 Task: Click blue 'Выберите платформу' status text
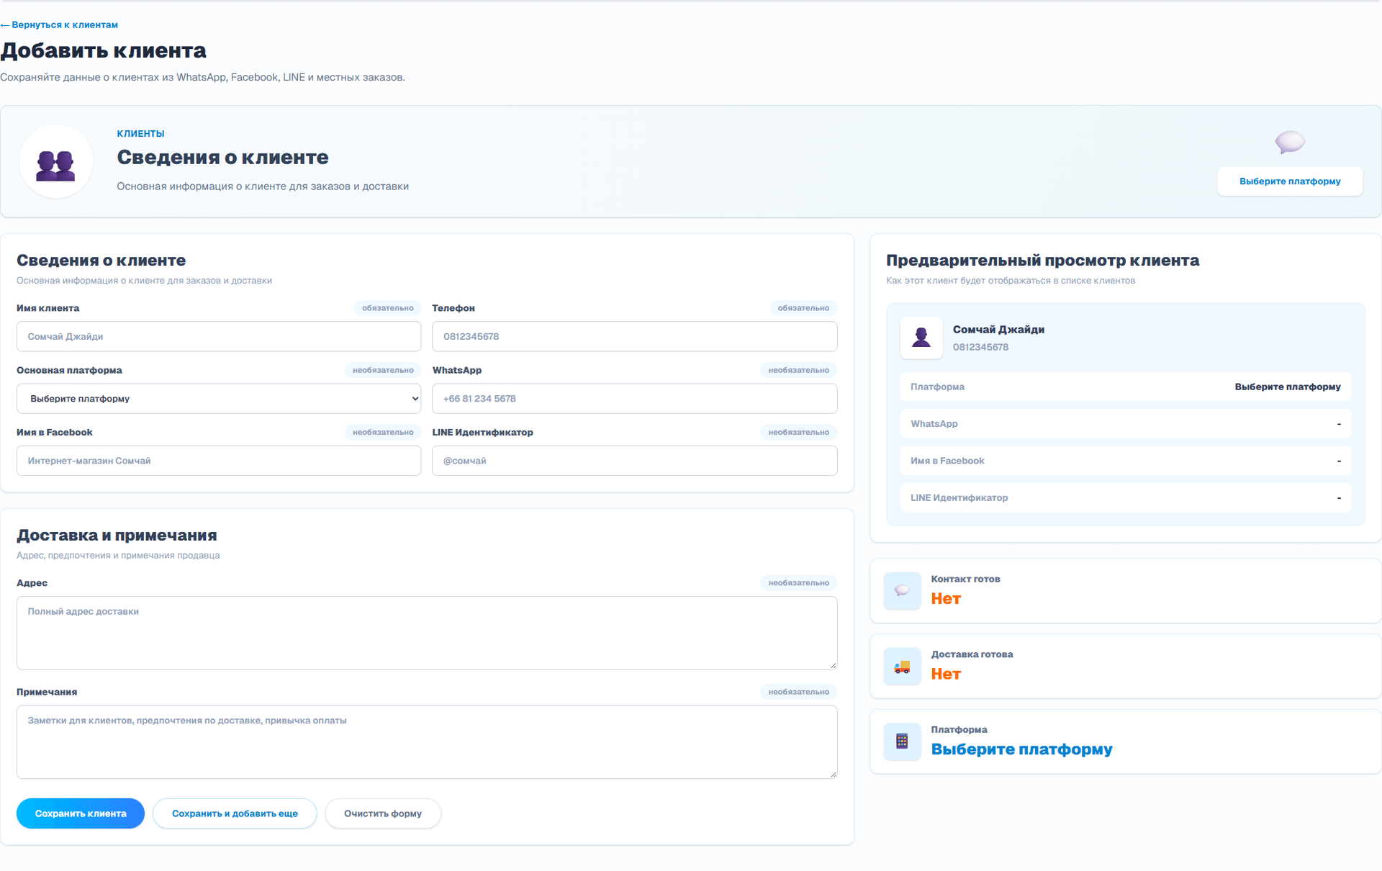pos(1021,749)
